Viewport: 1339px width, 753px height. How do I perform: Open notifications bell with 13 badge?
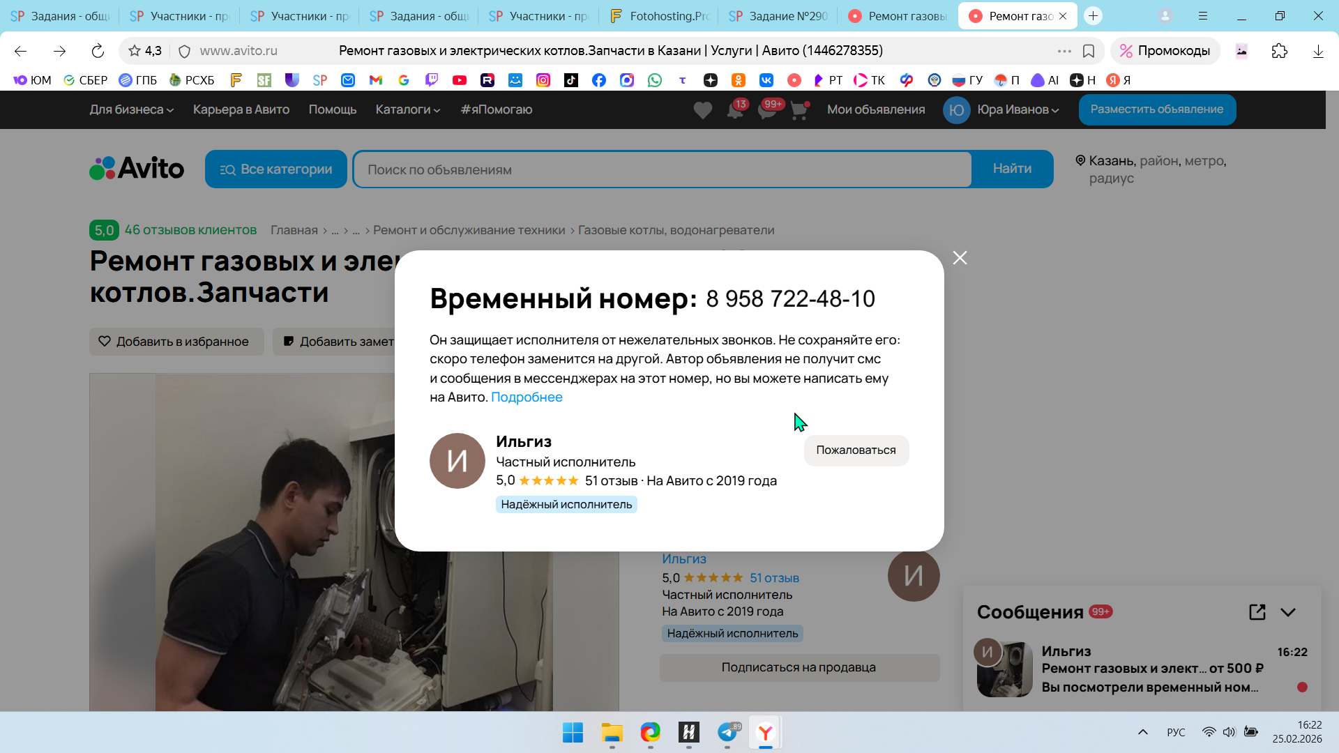click(x=735, y=110)
